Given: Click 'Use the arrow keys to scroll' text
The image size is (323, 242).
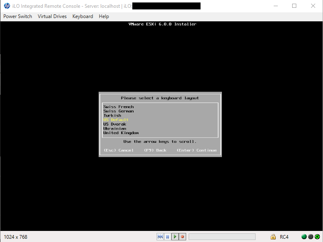Looking at the screenshot, I should [160, 142].
